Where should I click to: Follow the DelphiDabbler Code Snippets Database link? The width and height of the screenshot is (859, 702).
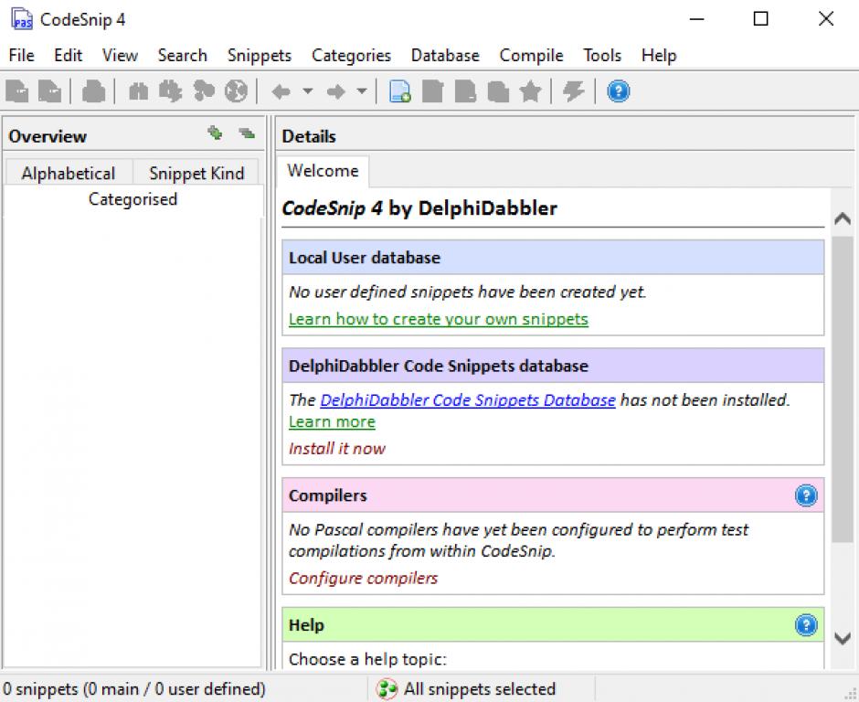click(x=467, y=400)
